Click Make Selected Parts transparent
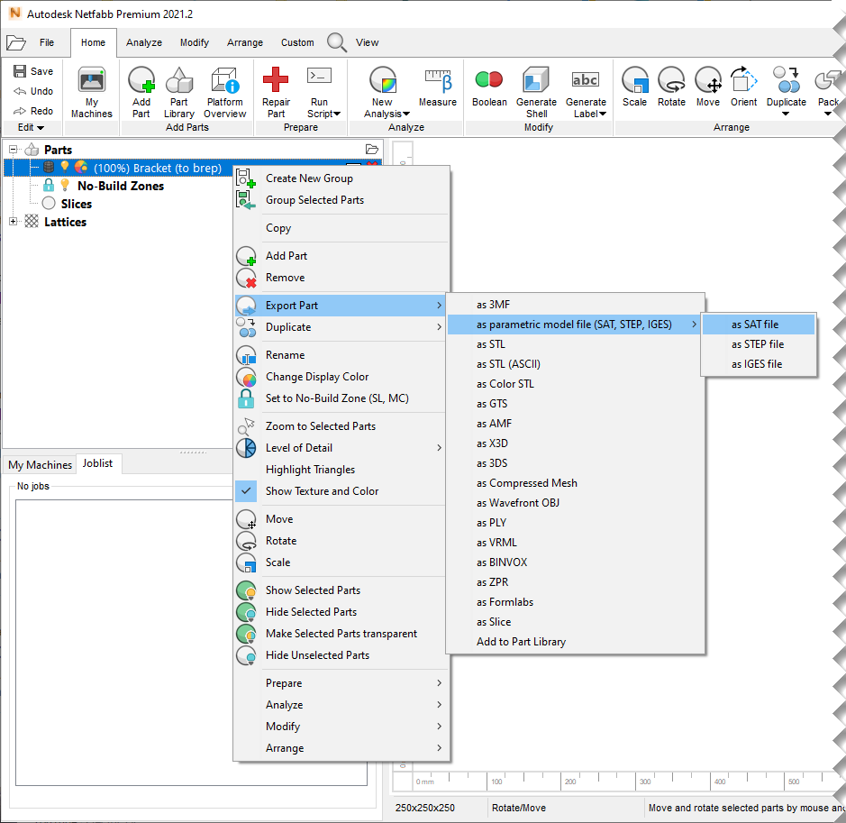Viewport: 846px width, 823px height. 341,634
